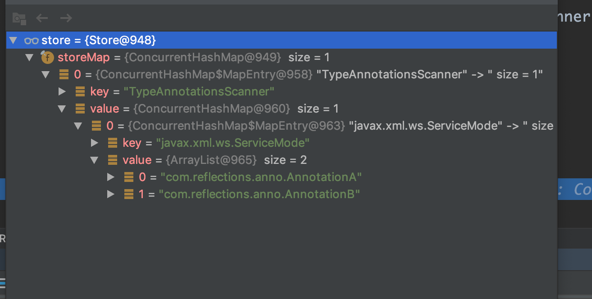Click the set-as-root folder icon
This screenshot has width=592, height=299.
tap(19, 18)
